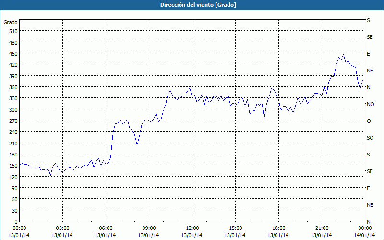Image resolution: width=384 pixels, height=240 pixels.
Task: Pick the 120 tick label on the left axis
Action: click(x=13, y=177)
